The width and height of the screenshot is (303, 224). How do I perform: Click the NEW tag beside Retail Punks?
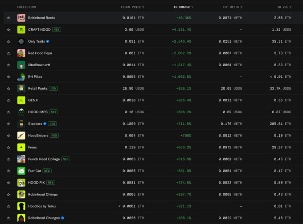(x=53, y=88)
